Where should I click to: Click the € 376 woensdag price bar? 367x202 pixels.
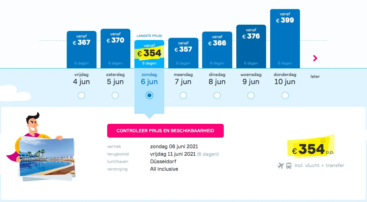[x=251, y=47]
